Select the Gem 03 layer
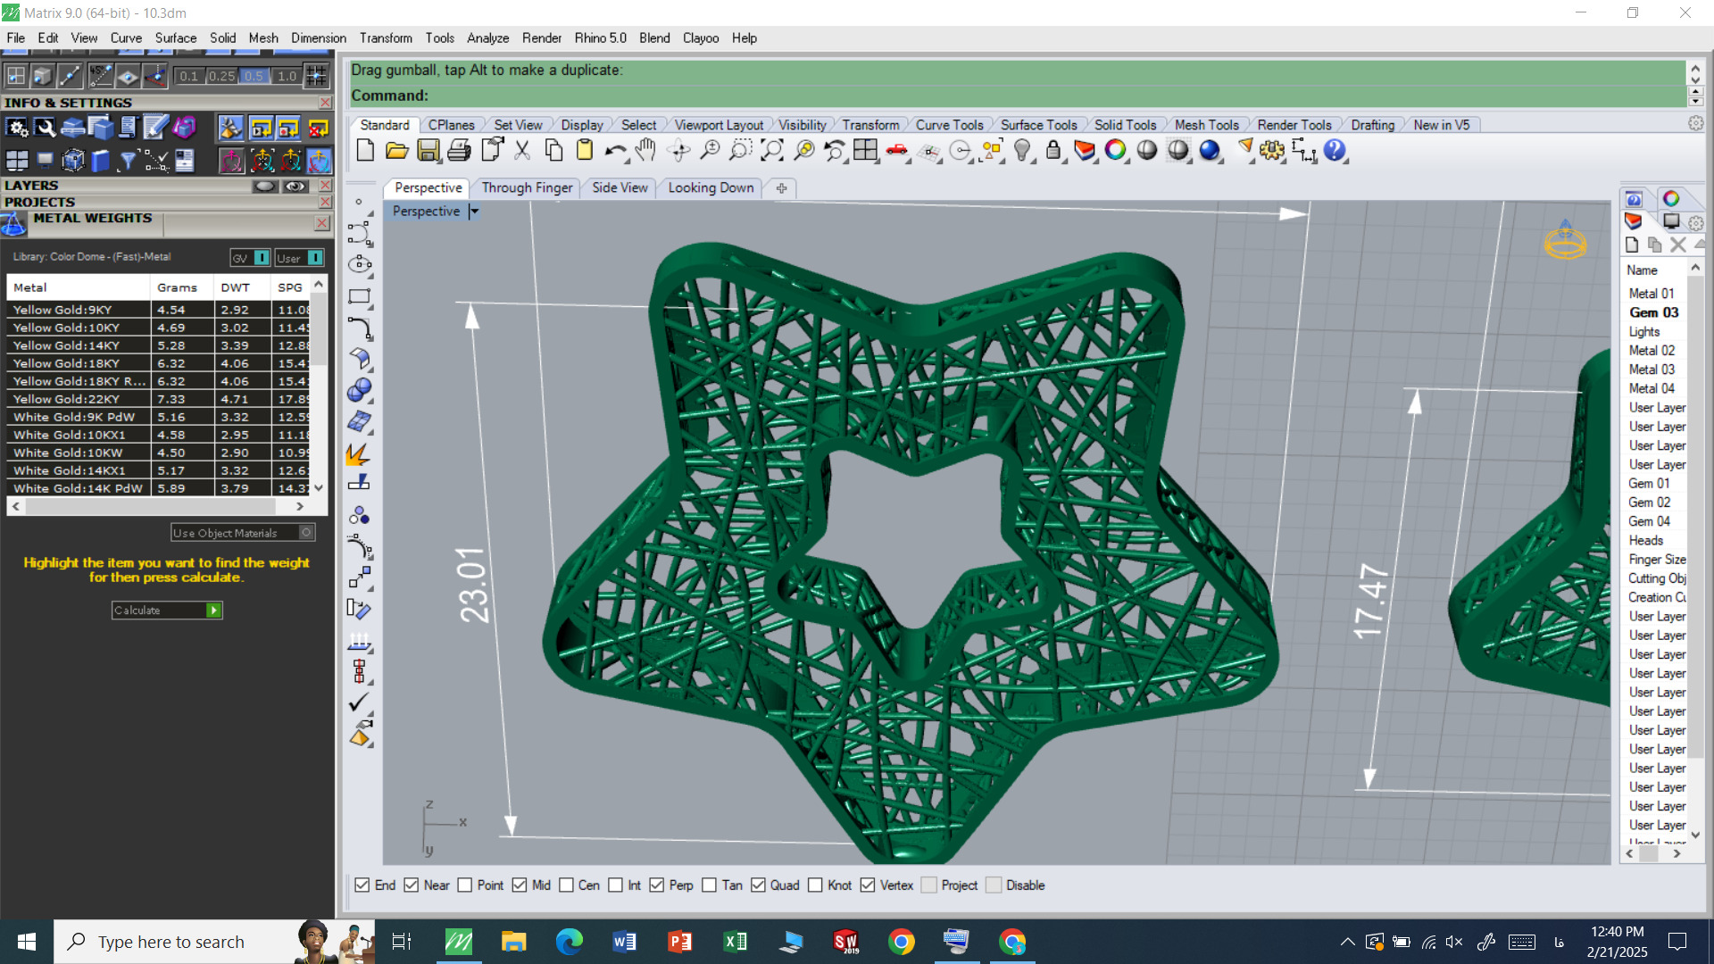The width and height of the screenshot is (1714, 964). [x=1653, y=312]
